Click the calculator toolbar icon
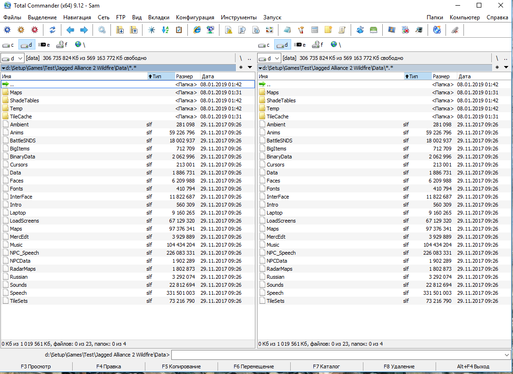 pyautogui.click(x=315, y=30)
